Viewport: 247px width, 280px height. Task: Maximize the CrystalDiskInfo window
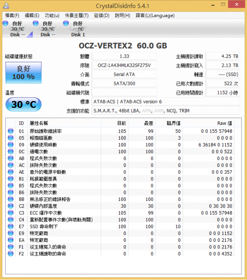pyautogui.click(x=223, y=5)
